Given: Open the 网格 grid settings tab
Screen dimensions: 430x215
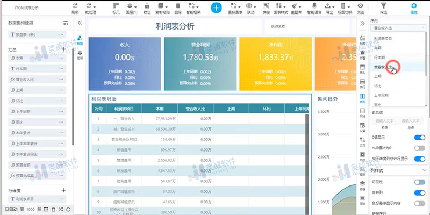Looking at the screenshot, I should pos(362,113).
